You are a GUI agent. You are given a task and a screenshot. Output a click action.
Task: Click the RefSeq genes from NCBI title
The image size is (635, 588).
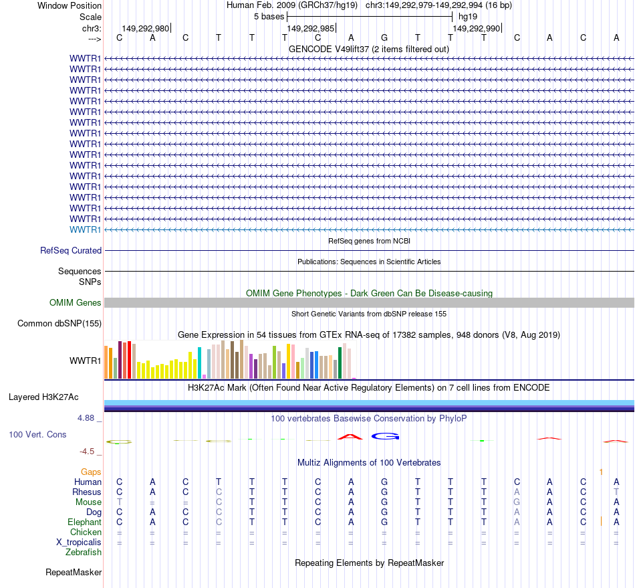click(x=369, y=241)
